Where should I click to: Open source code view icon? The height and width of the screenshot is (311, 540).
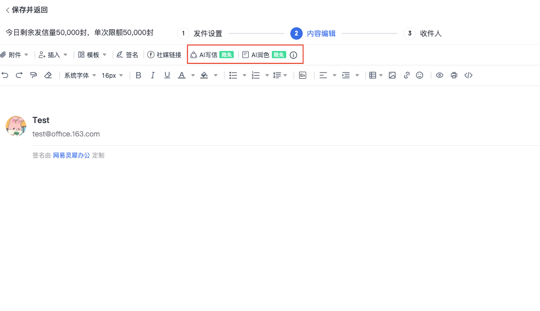[468, 75]
